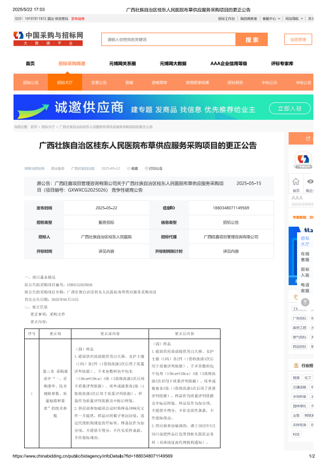Viewport: 328px width, 464px height.
Task: Go to 首页 in main navigation
Action: coord(30,64)
